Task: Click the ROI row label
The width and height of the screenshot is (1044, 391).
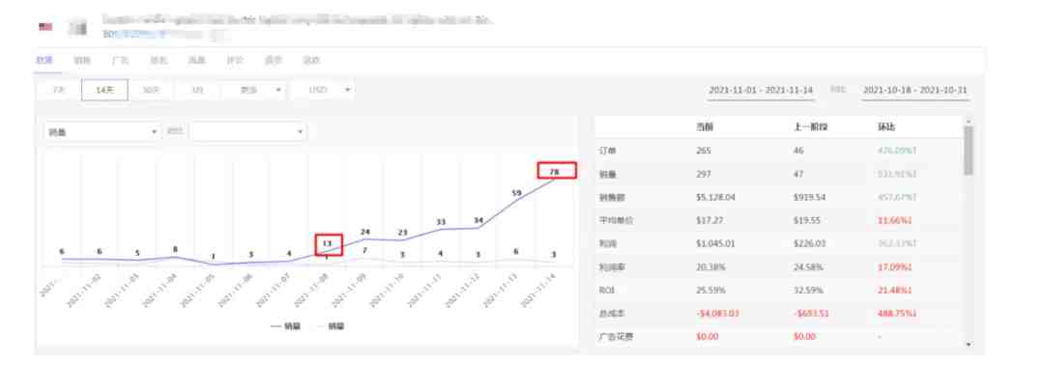Action: click(x=605, y=291)
